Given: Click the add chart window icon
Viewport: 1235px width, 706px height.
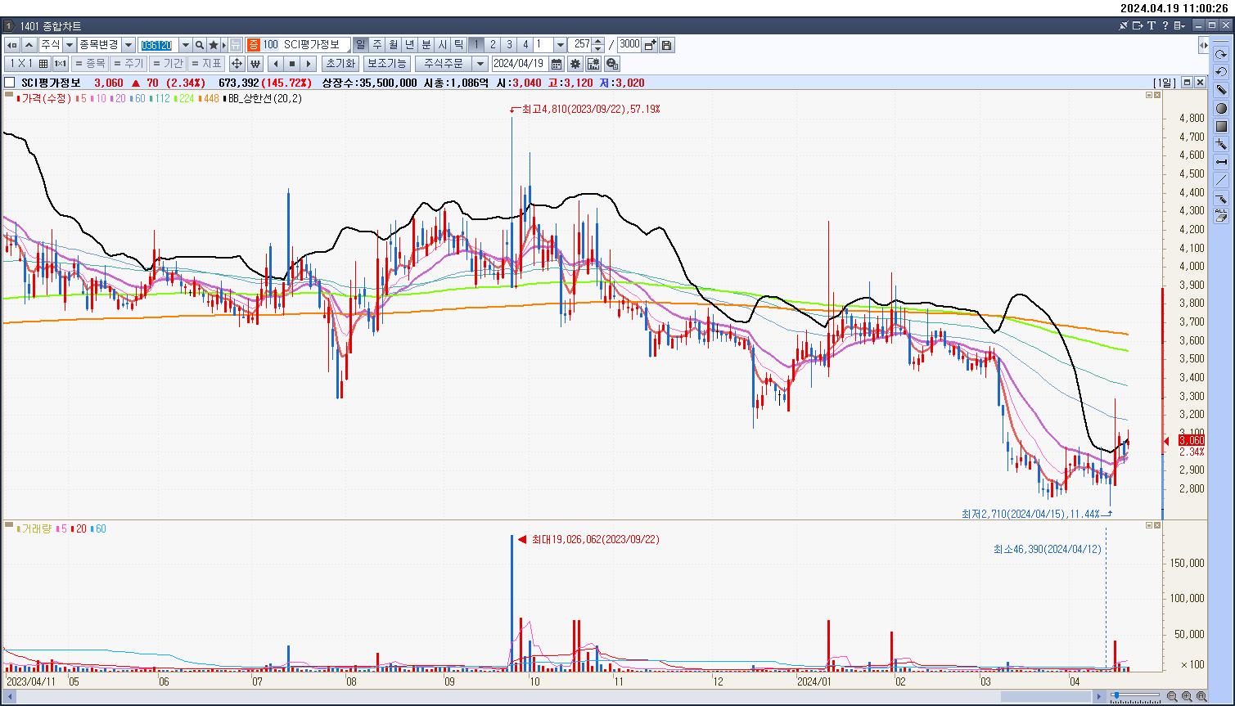Looking at the screenshot, I should [x=650, y=45].
